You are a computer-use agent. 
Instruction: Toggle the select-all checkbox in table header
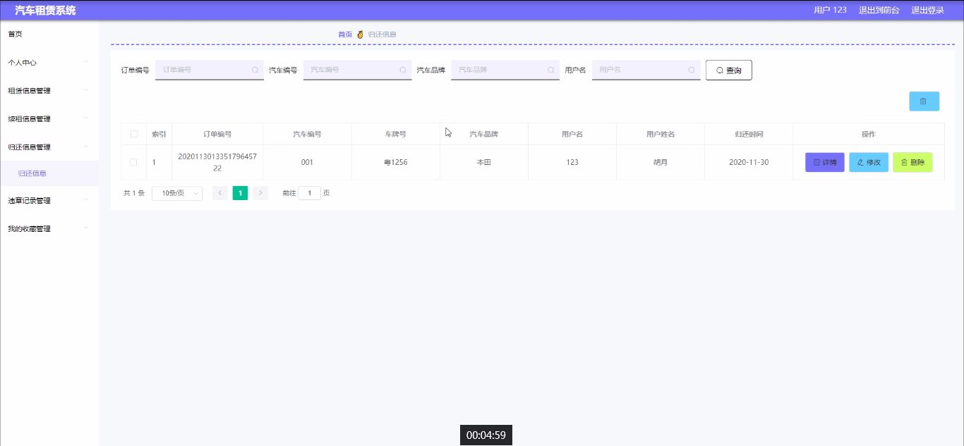coord(134,135)
